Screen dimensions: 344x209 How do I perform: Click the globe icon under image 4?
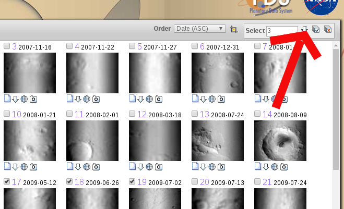coord(87,99)
